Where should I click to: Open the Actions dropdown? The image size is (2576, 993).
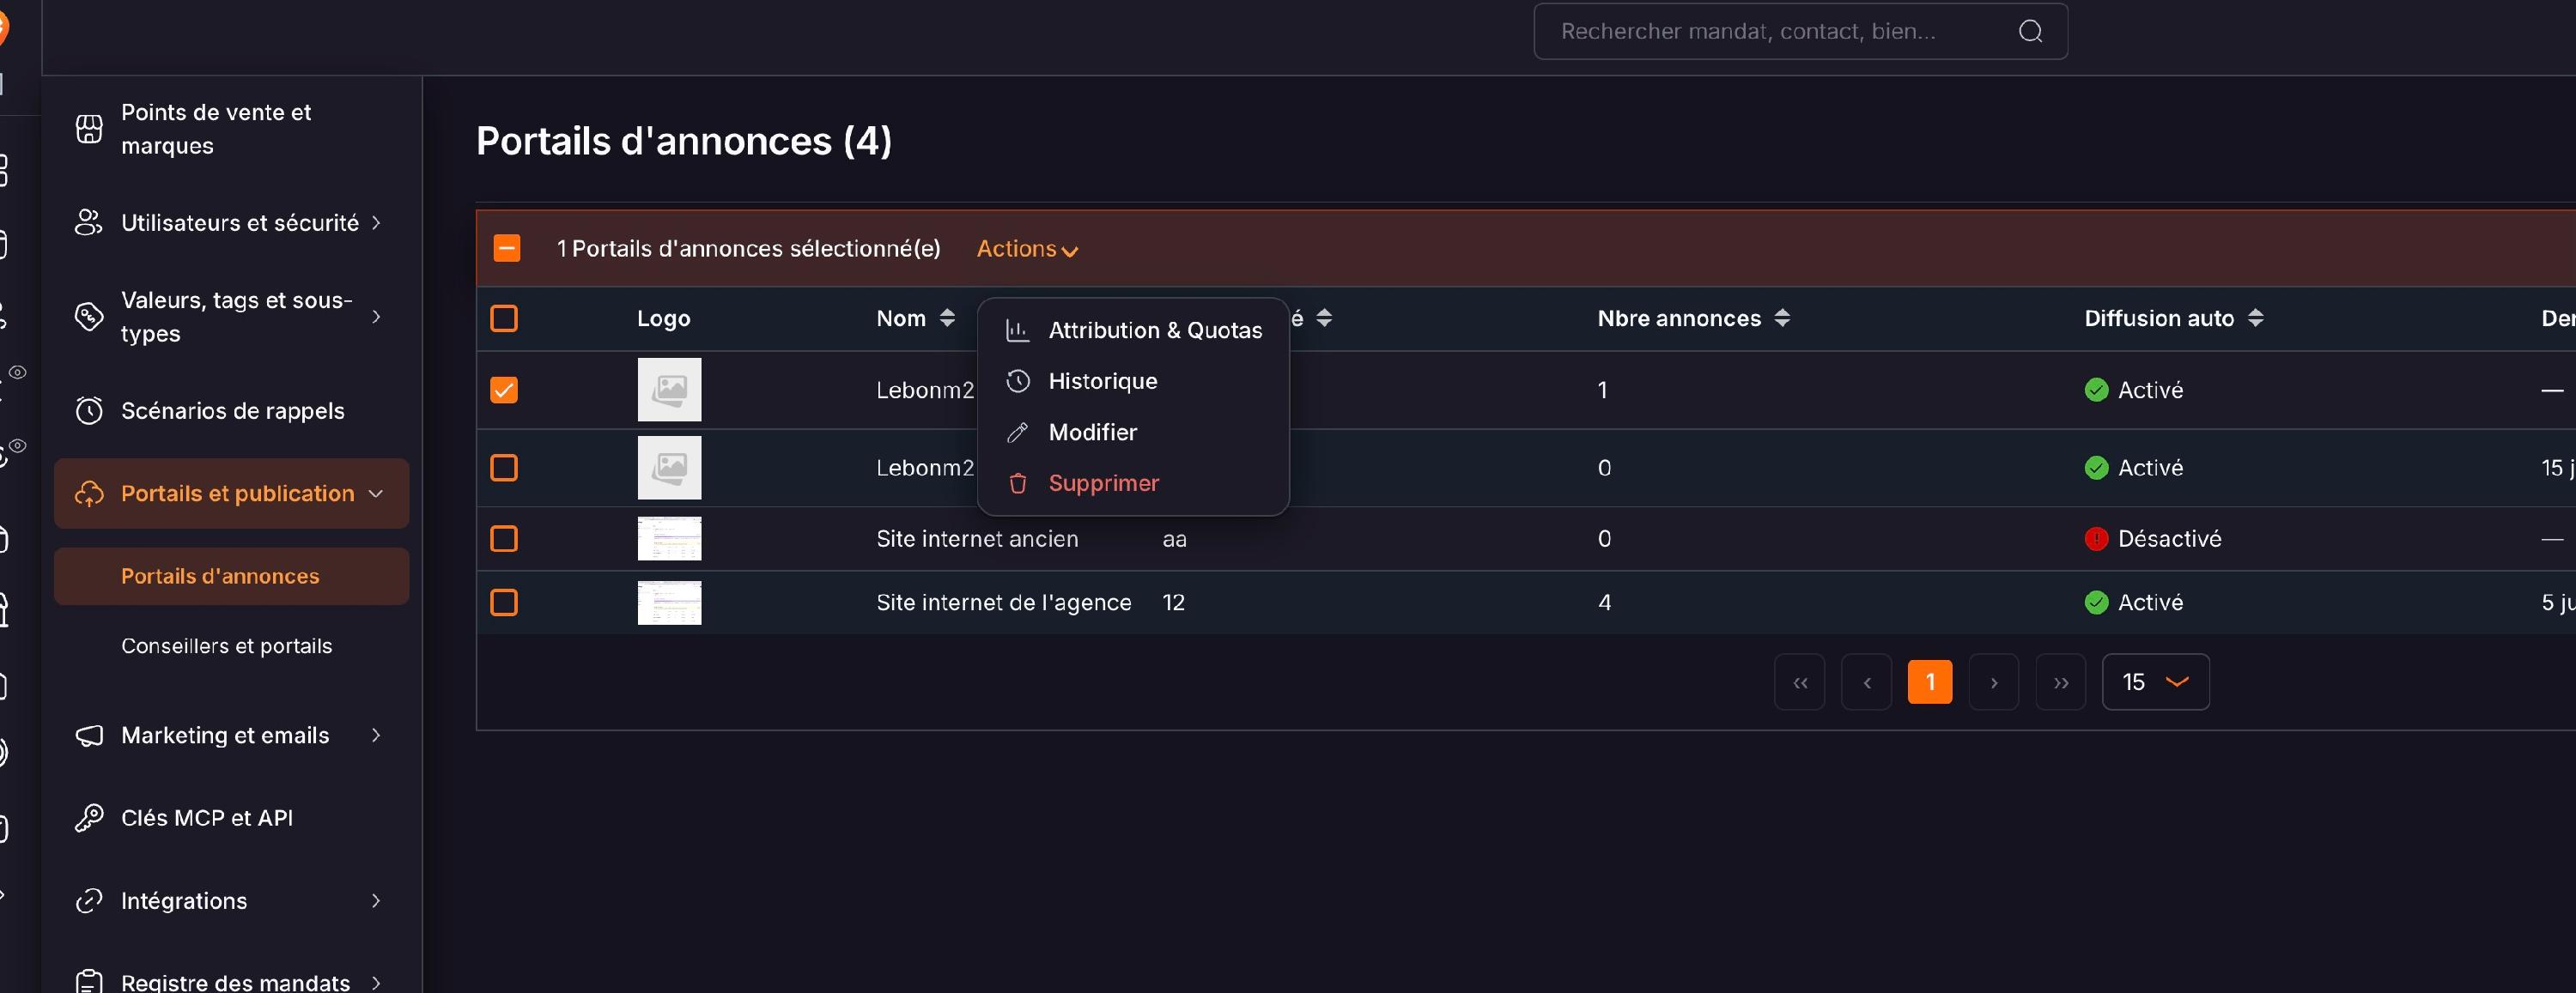click(x=1027, y=248)
